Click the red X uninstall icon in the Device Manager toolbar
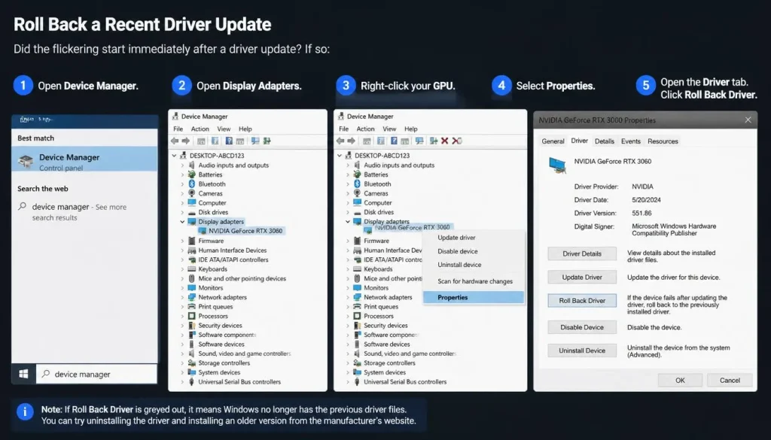 tap(444, 141)
